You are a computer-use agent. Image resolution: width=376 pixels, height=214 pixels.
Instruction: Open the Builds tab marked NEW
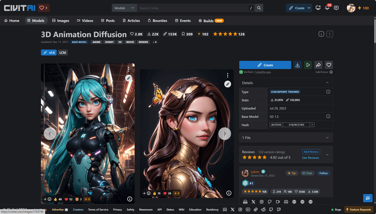click(x=211, y=21)
